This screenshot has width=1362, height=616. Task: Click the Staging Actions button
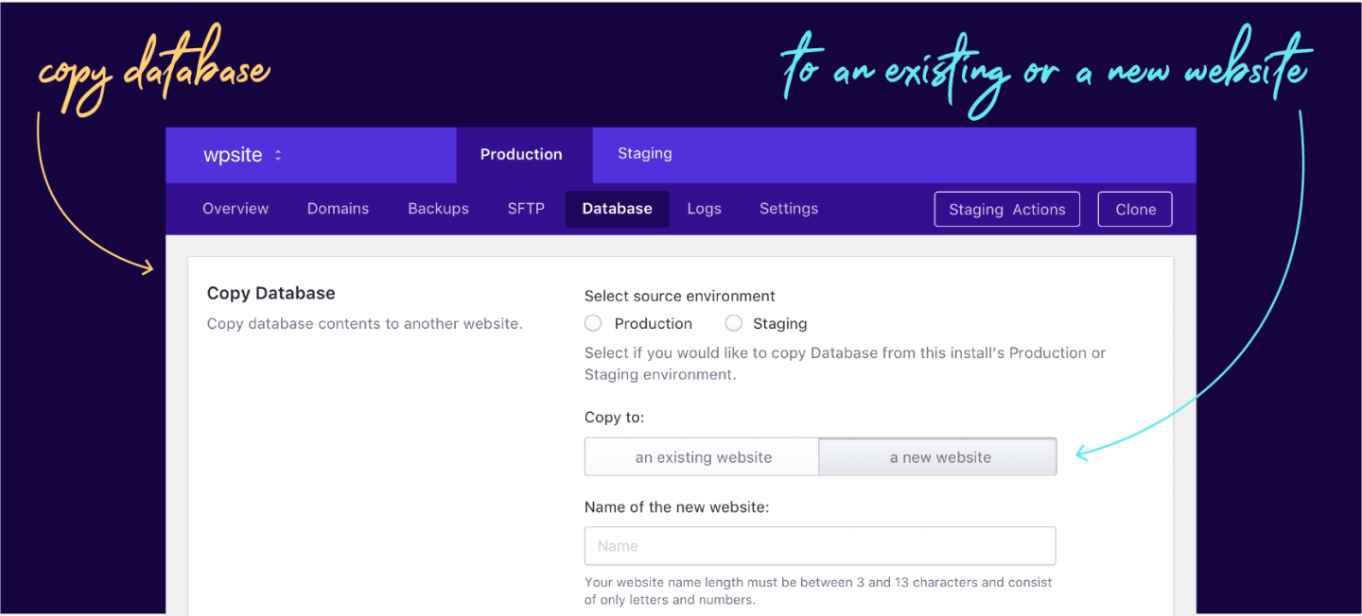click(x=1007, y=210)
